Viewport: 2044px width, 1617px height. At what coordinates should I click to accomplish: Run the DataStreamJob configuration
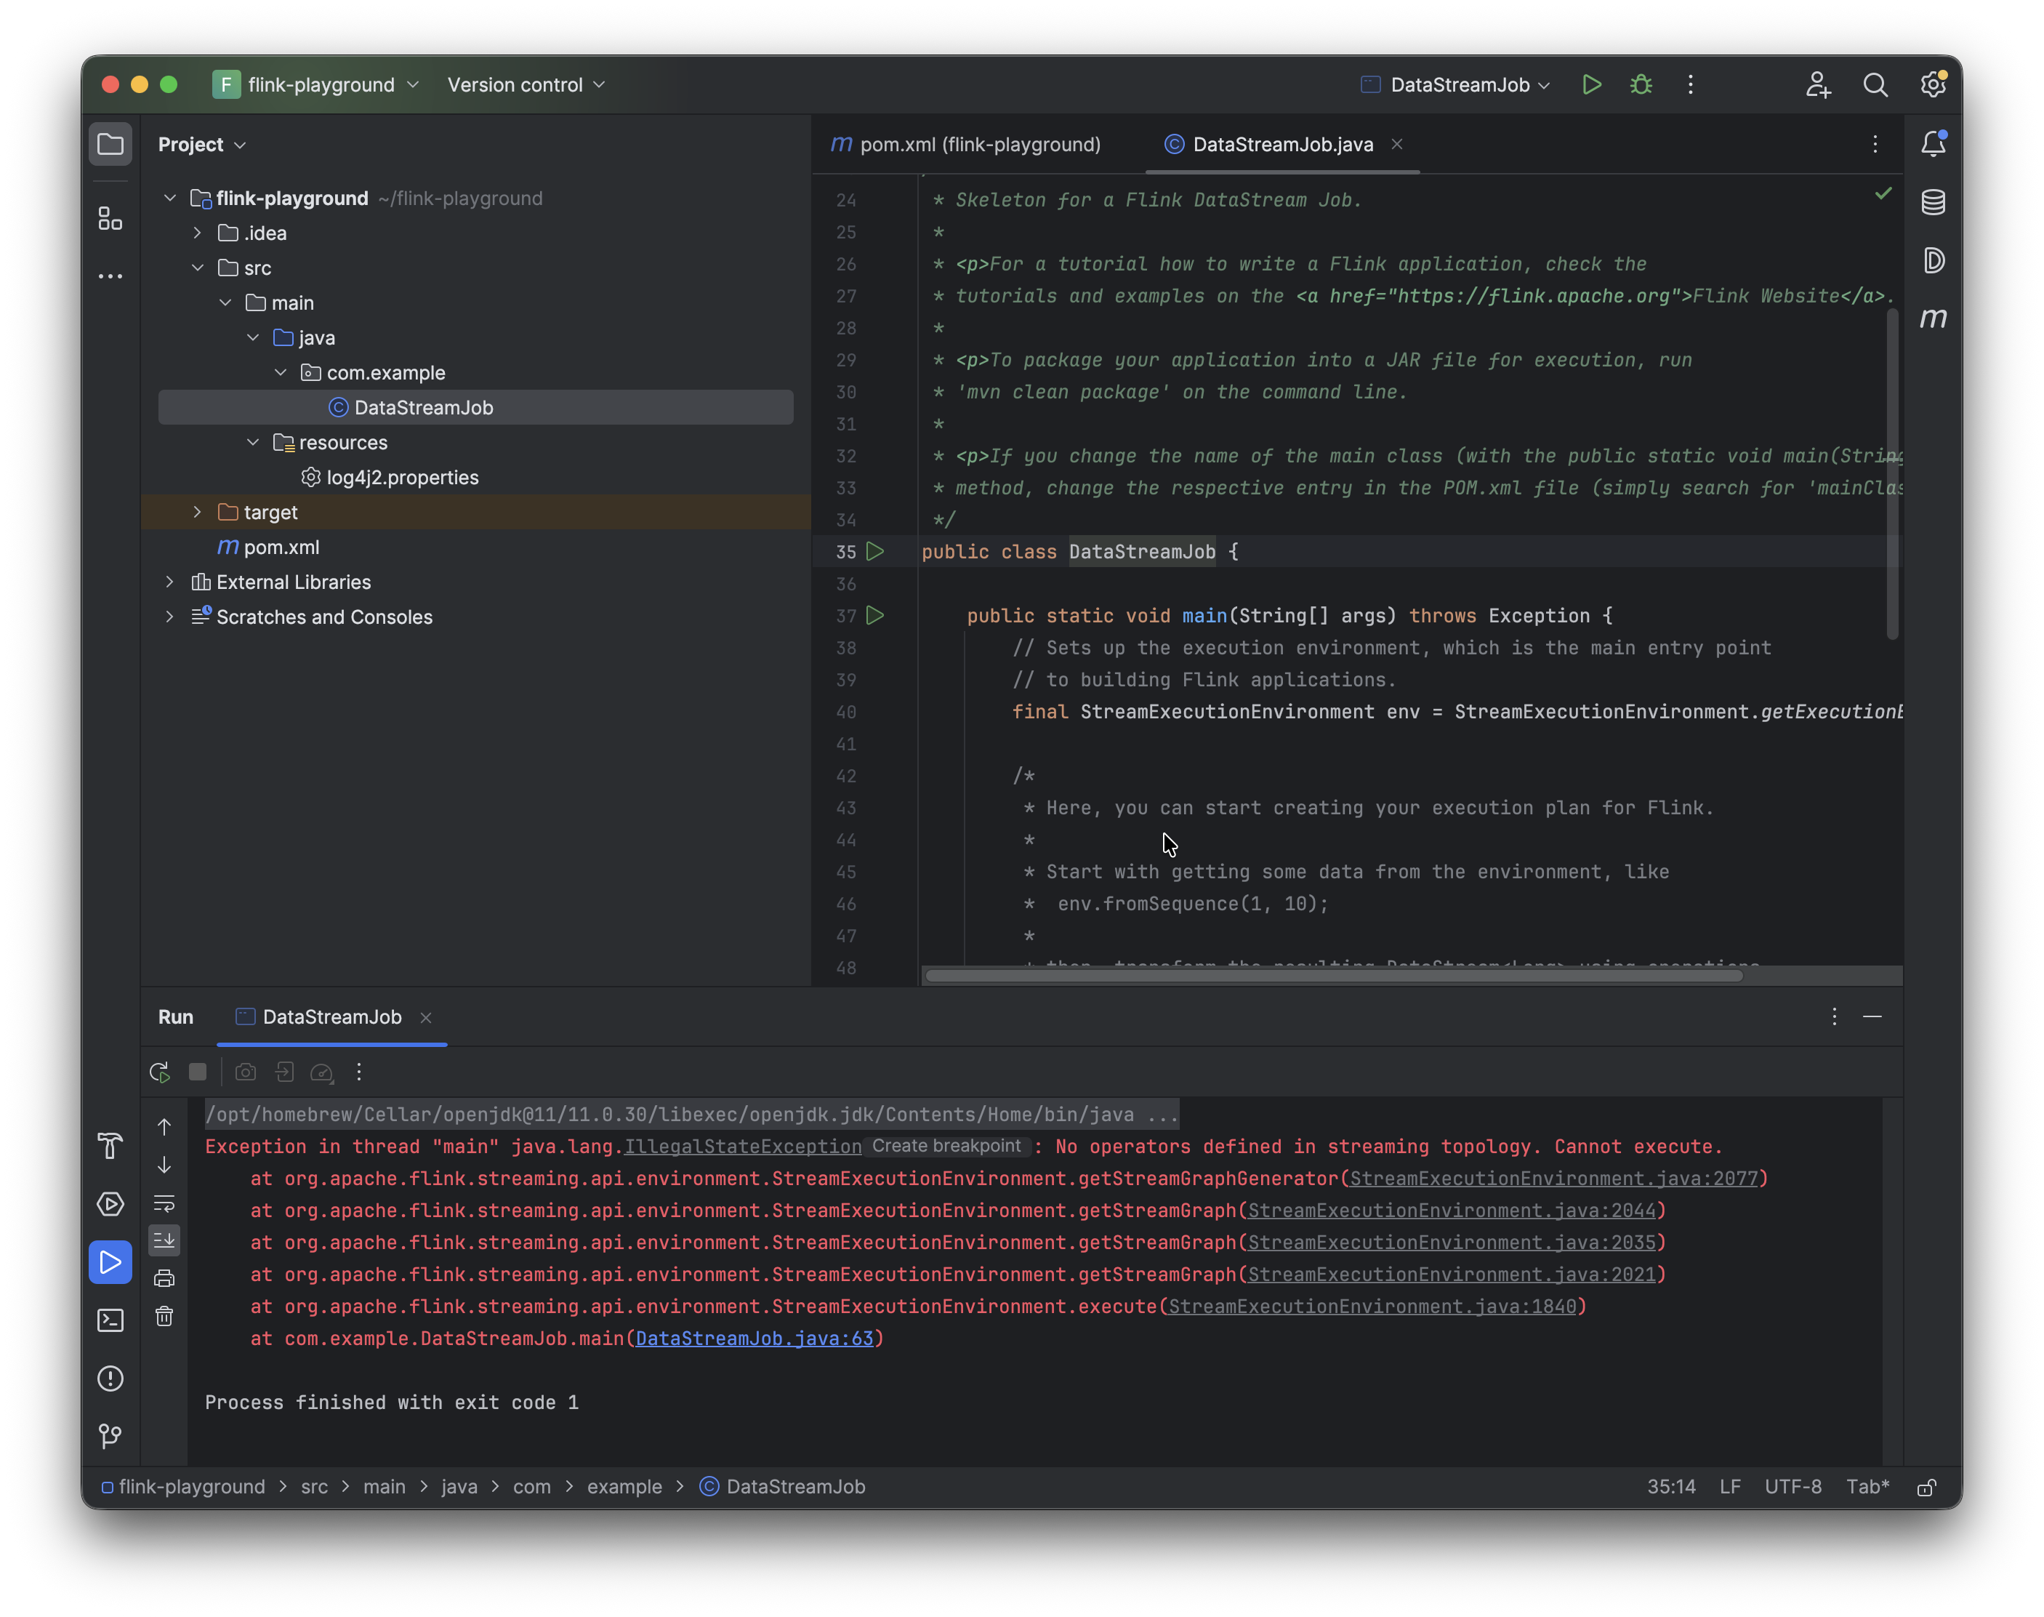point(1590,85)
